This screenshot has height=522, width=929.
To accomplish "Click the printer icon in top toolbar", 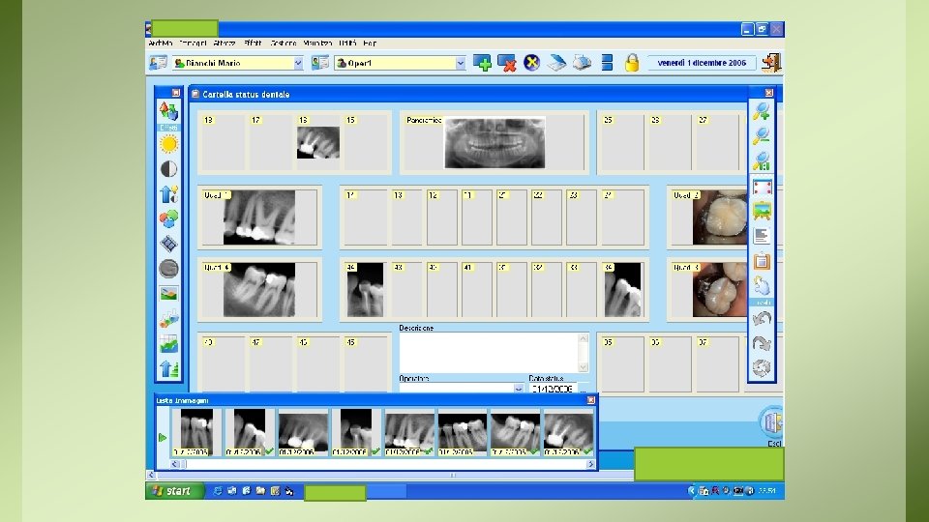I will (x=582, y=63).
